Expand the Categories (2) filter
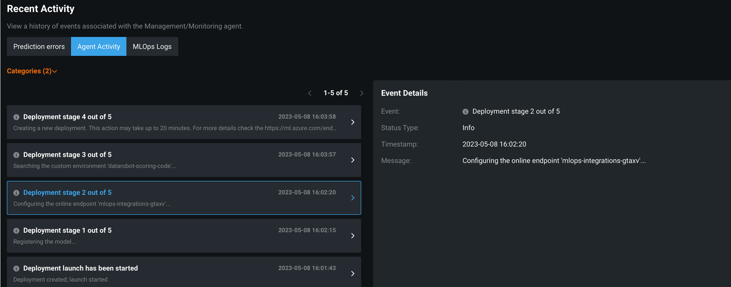Screen dimensions: 731x287 click(32, 71)
